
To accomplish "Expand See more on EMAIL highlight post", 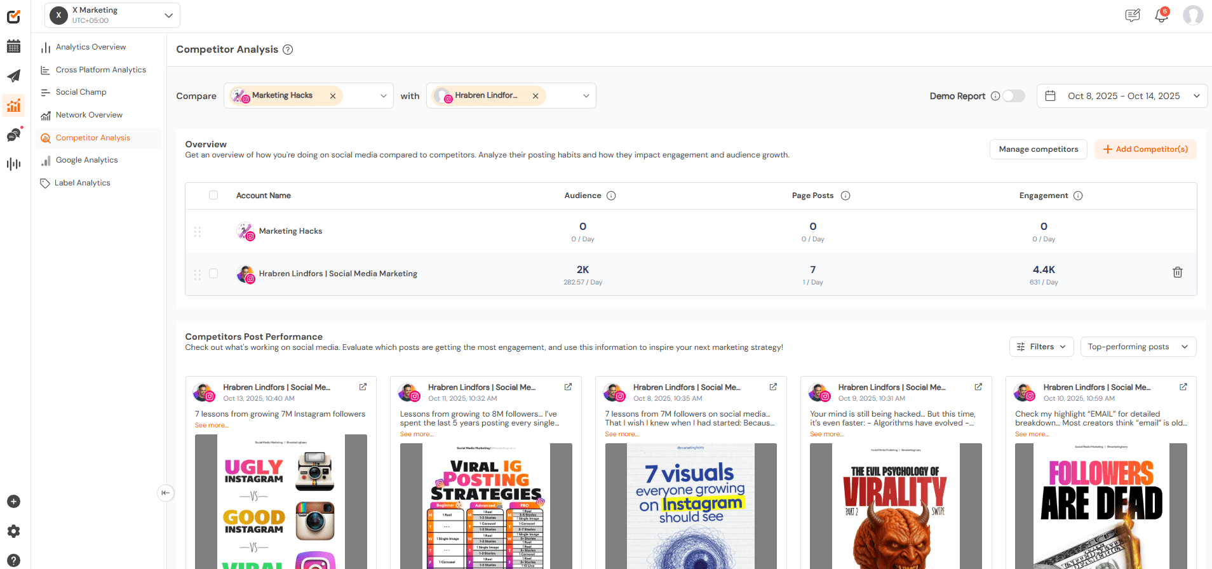I will point(1032,434).
